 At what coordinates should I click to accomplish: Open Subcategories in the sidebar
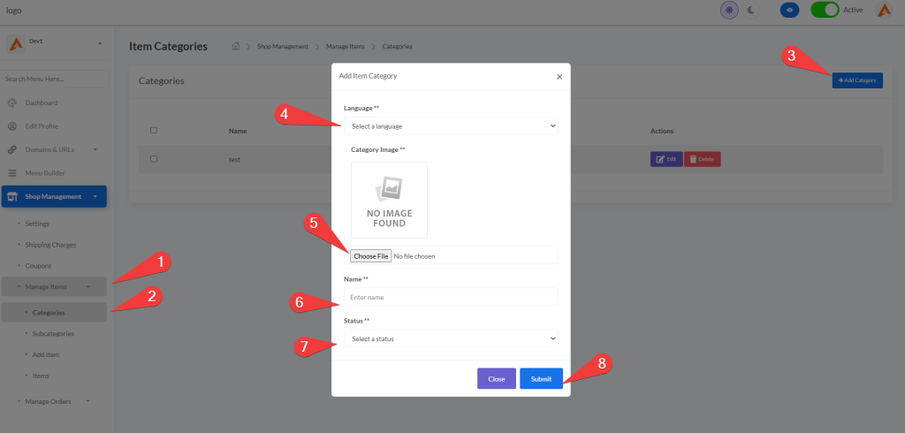tap(53, 334)
